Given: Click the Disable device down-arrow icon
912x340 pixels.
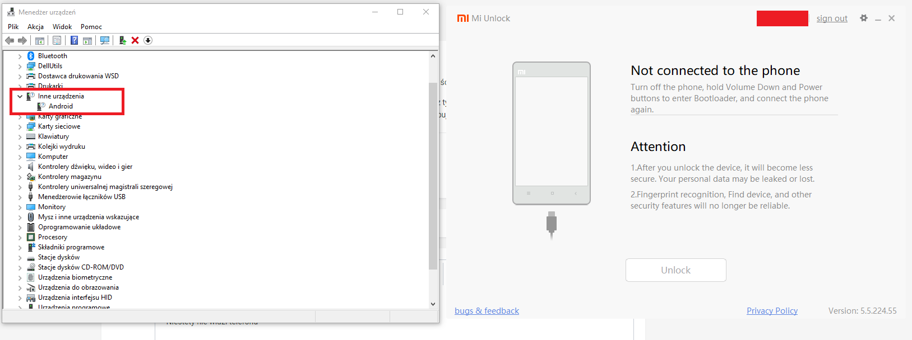Looking at the screenshot, I should [x=148, y=40].
